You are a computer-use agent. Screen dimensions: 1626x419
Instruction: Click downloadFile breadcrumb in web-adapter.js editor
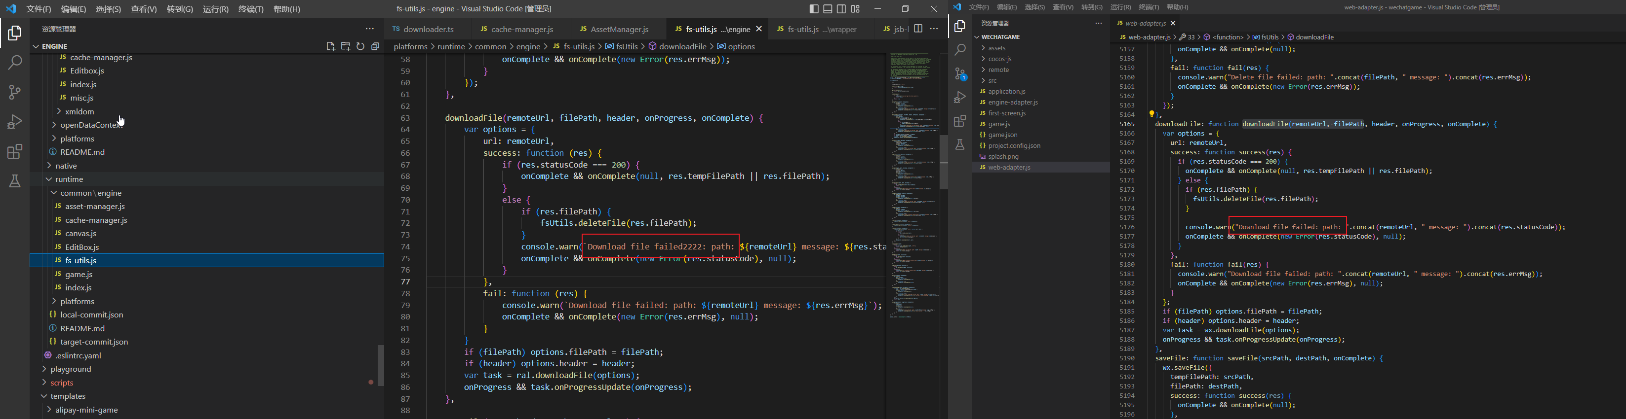[1314, 37]
